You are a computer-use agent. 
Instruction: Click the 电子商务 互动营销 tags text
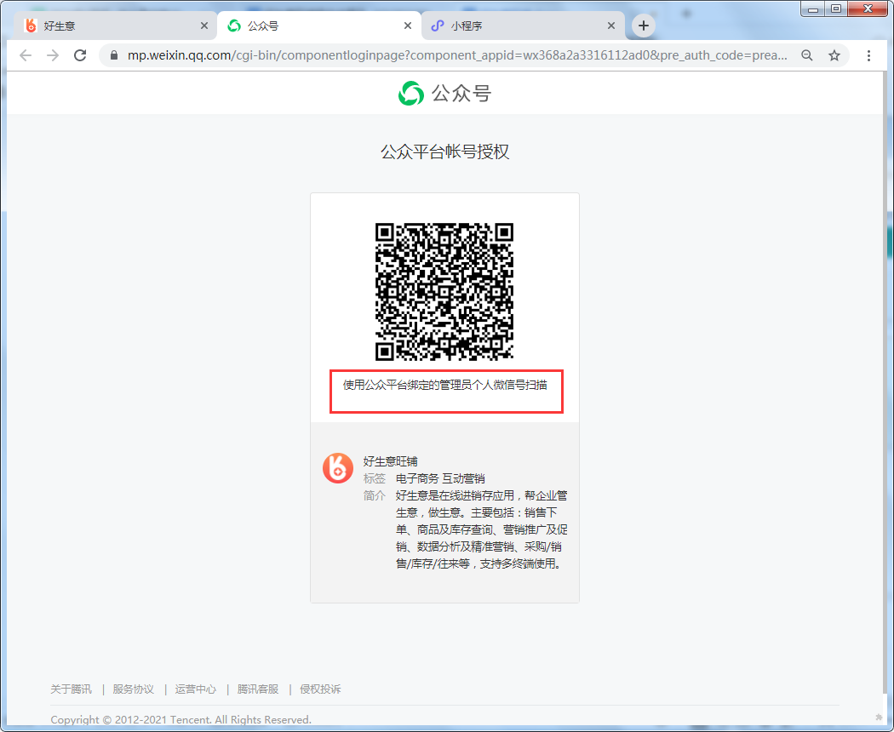tap(440, 478)
